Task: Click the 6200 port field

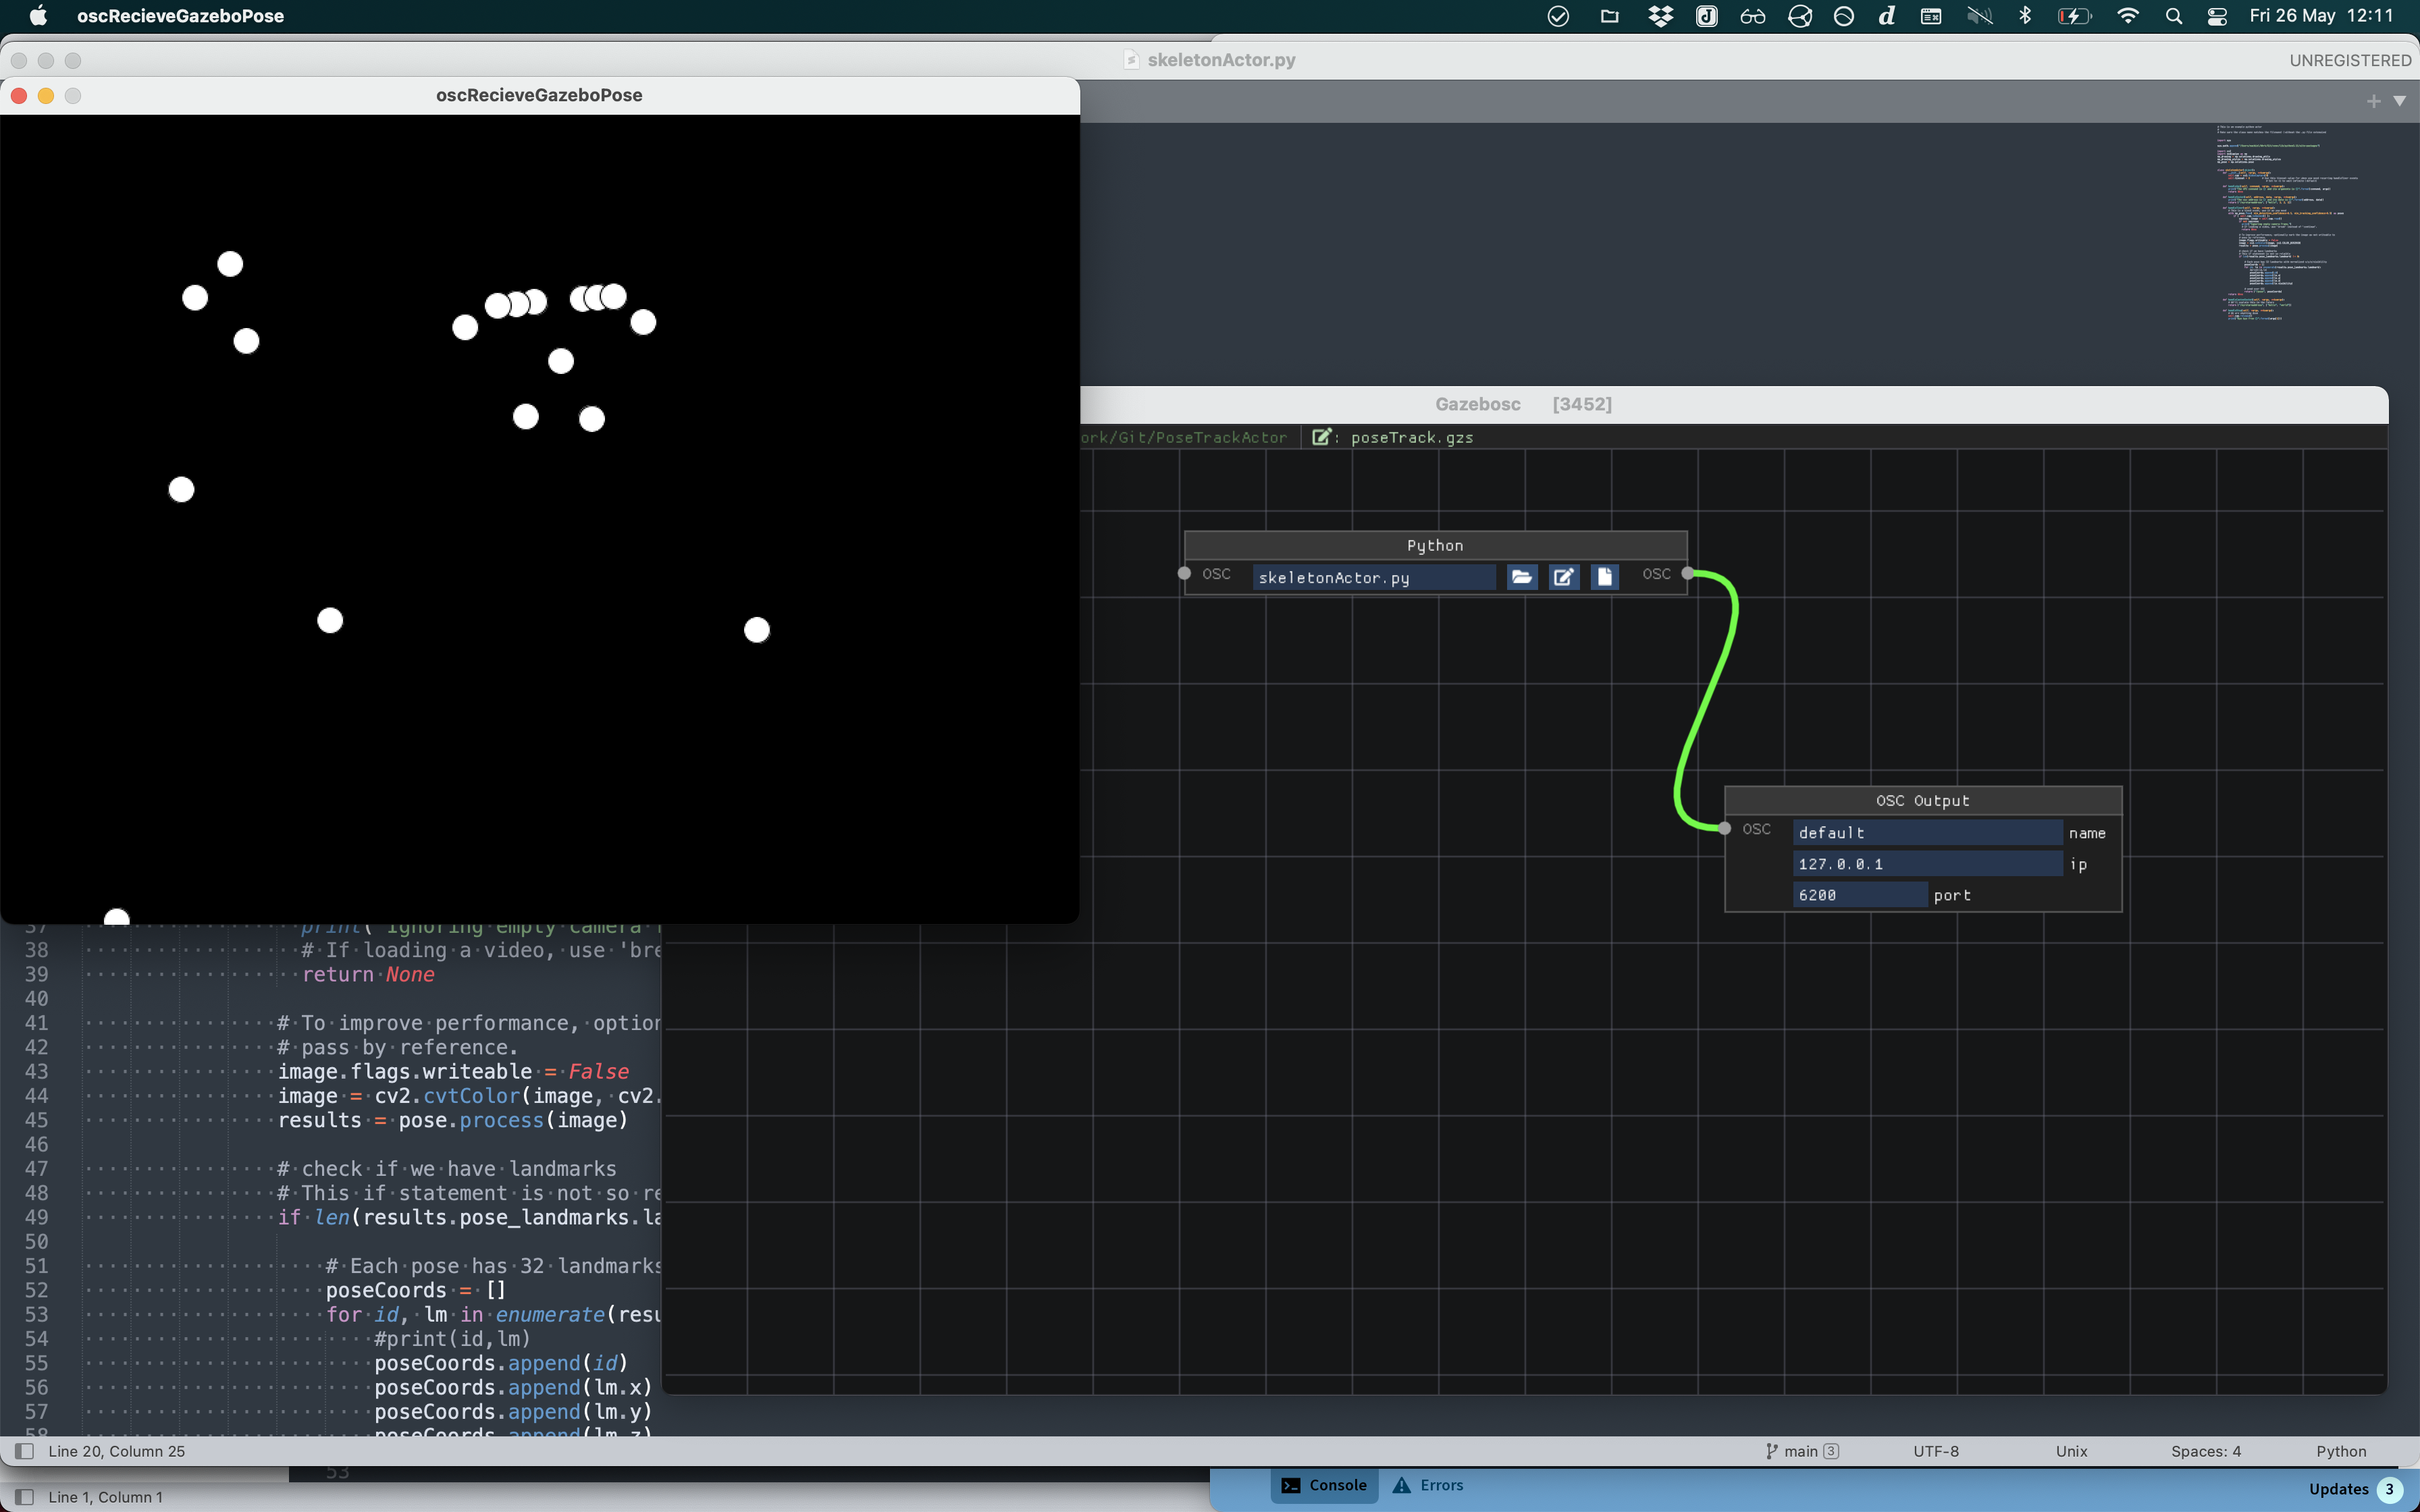Action: point(1859,895)
